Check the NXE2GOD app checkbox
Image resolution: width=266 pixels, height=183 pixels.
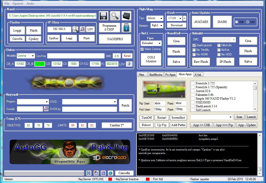tap(193, 102)
